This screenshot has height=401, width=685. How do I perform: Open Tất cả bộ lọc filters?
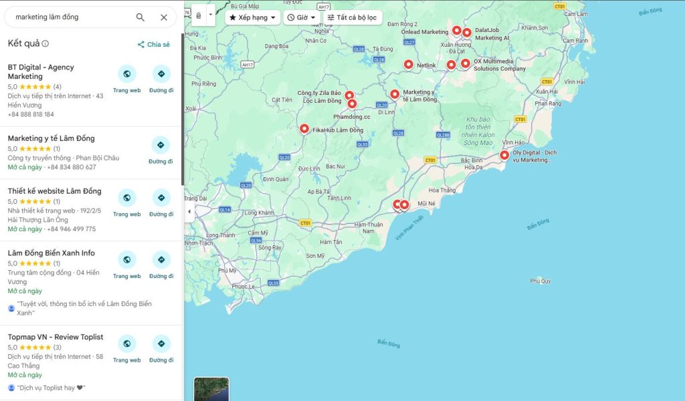coord(352,17)
